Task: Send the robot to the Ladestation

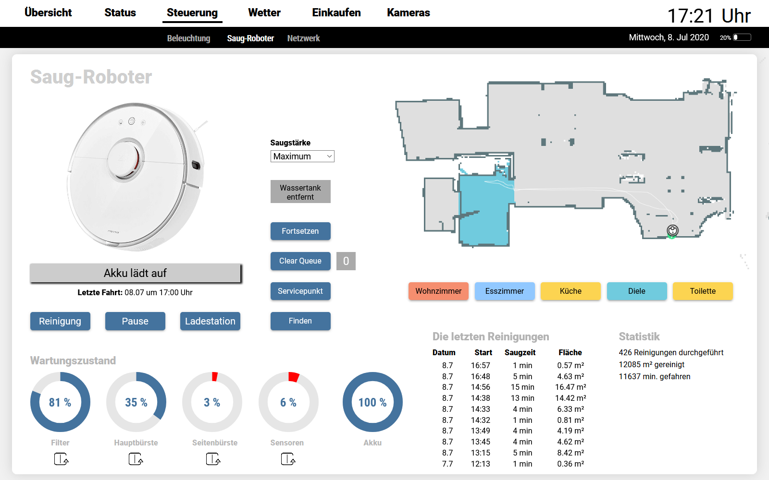Action: pos(210,321)
